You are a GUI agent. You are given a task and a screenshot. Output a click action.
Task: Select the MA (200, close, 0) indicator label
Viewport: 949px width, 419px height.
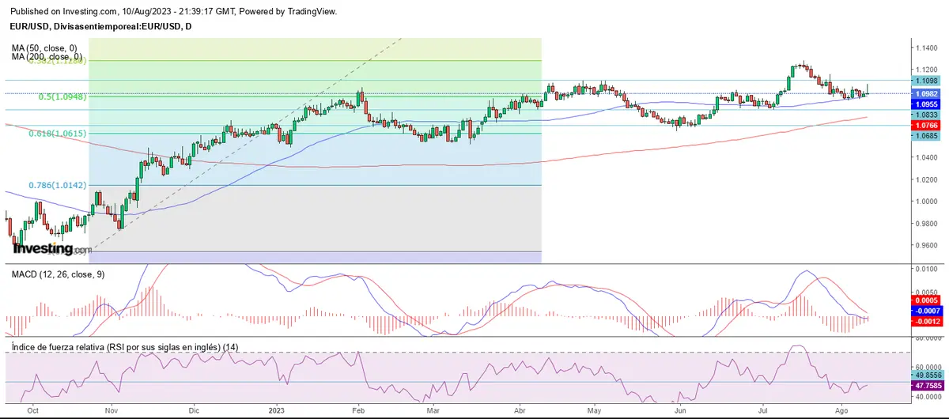pos(47,57)
